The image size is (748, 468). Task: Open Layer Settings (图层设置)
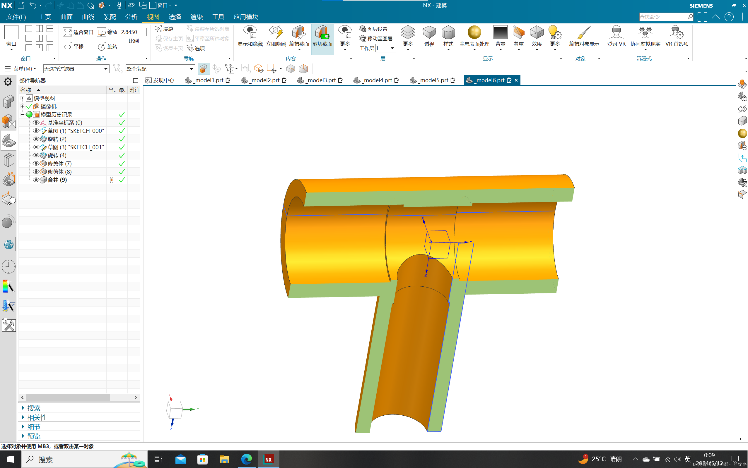pyautogui.click(x=374, y=29)
